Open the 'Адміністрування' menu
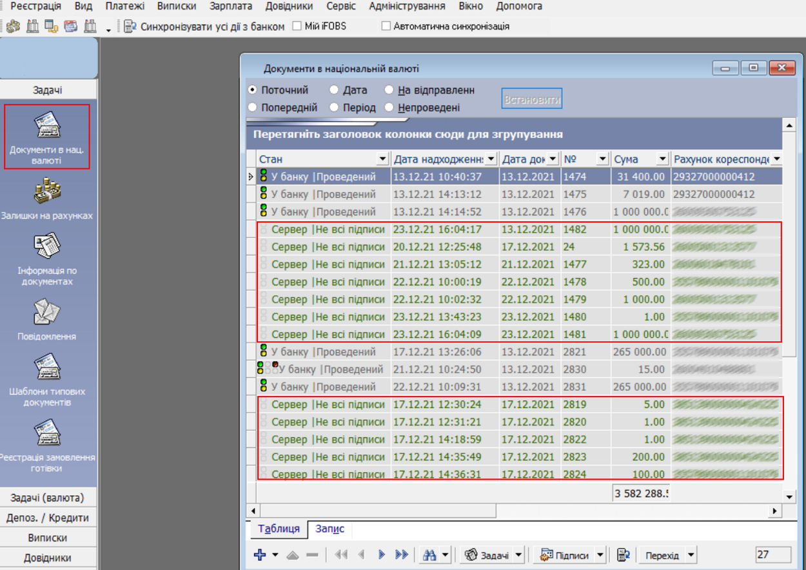This screenshot has width=806, height=570. [x=407, y=6]
